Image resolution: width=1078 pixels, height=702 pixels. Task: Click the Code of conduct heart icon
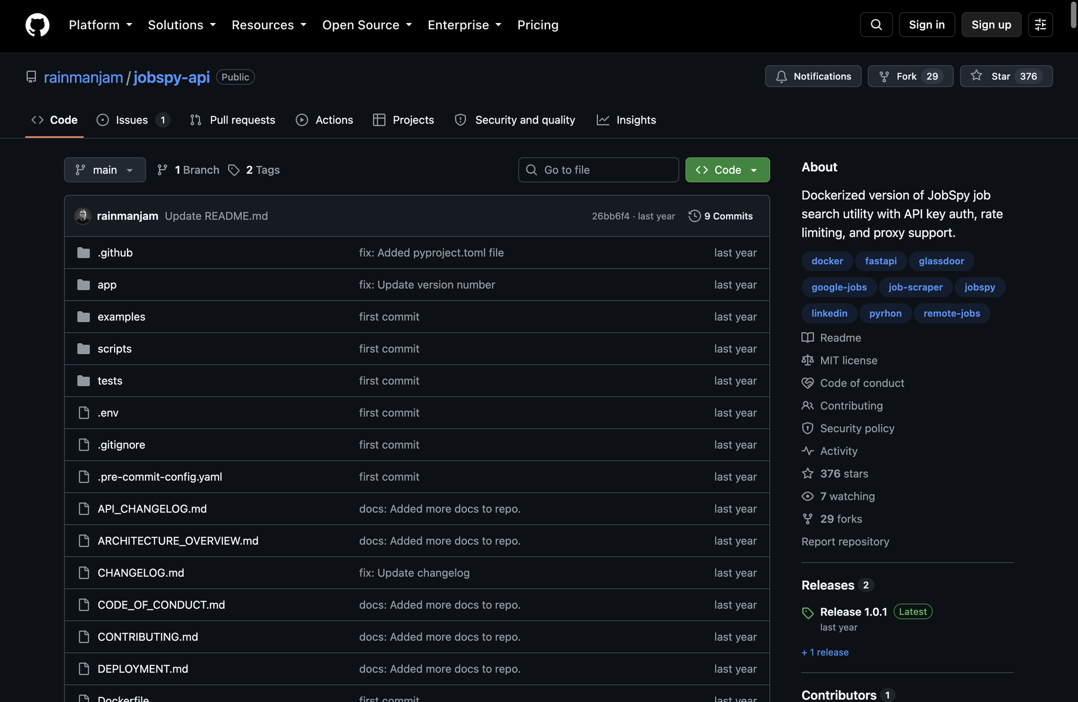(807, 383)
